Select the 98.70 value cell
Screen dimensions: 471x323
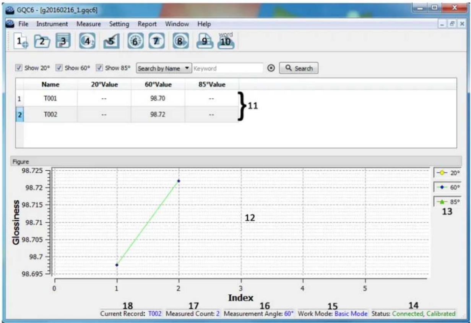158,99
